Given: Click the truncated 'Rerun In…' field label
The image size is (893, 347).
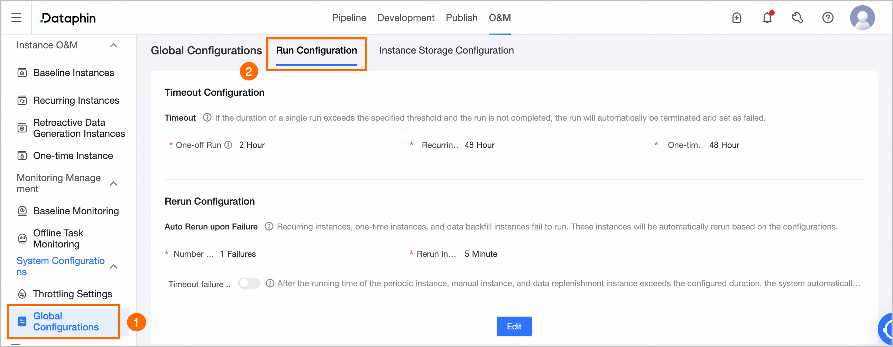Looking at the screenshot, I should tap(436, 254).
